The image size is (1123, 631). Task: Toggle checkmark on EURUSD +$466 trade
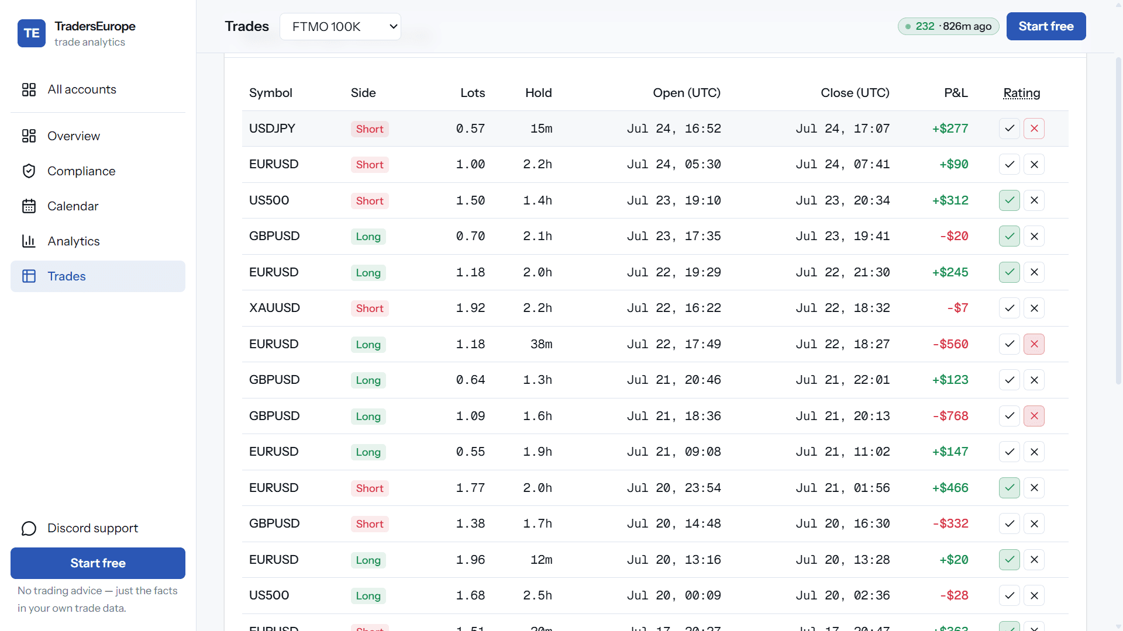[x=1010, y=488]
